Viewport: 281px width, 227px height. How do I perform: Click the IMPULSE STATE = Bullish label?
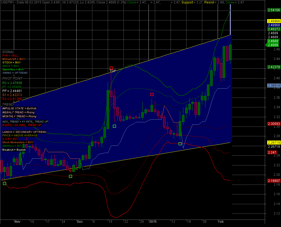click(x=19, y=108)
